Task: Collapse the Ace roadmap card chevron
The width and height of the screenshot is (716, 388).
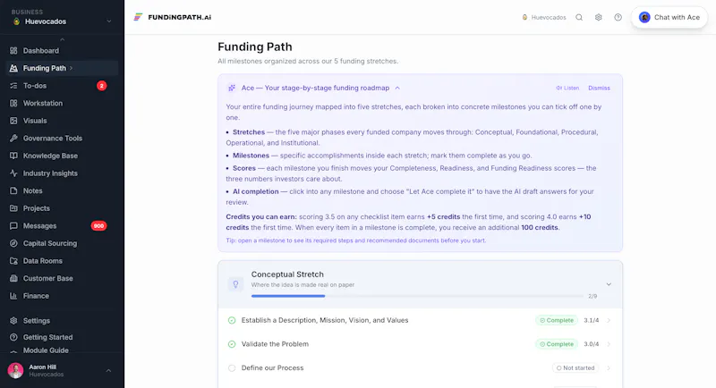Action: (x=397, y=88)
